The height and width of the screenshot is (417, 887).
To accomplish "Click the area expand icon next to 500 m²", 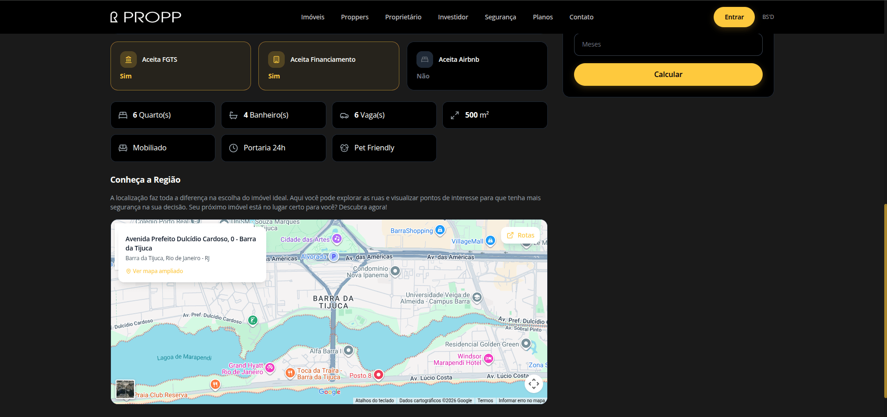I will [455, 115].
